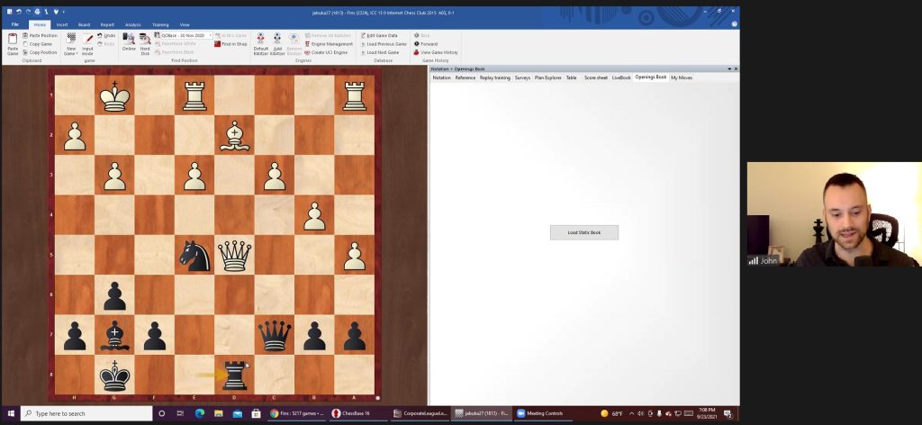Expand the QCBase database dropdown
Screen dimensions: 922x425
point(211,35)
